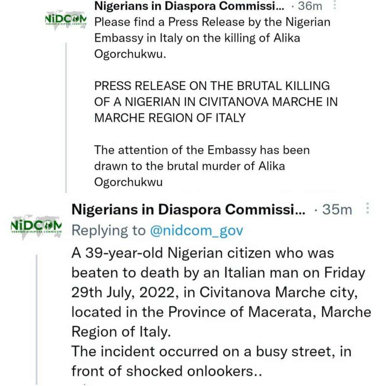This screenshot has width=386, height=386.
Task: Click the "PRESS RELEASE ON THE BRUTAL KILLING" heading
Action: (212, 86)
